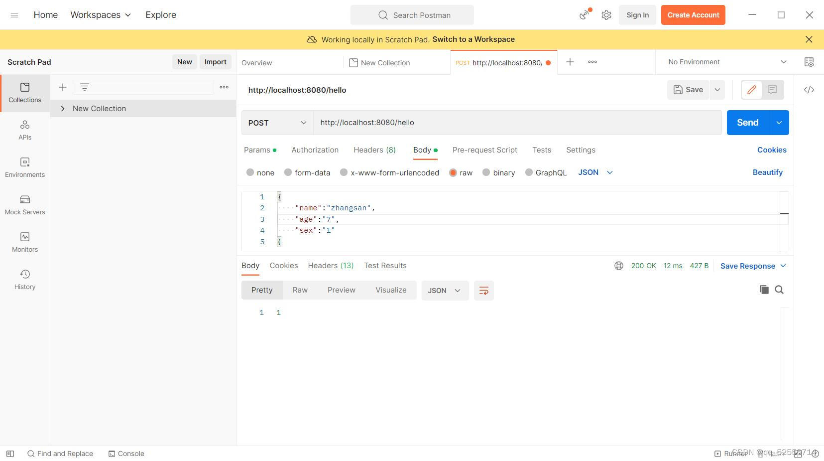The width and height of the screenshot is (824, 461).
Task: Open the Test Results tab
Action: (x=385, y=266)
